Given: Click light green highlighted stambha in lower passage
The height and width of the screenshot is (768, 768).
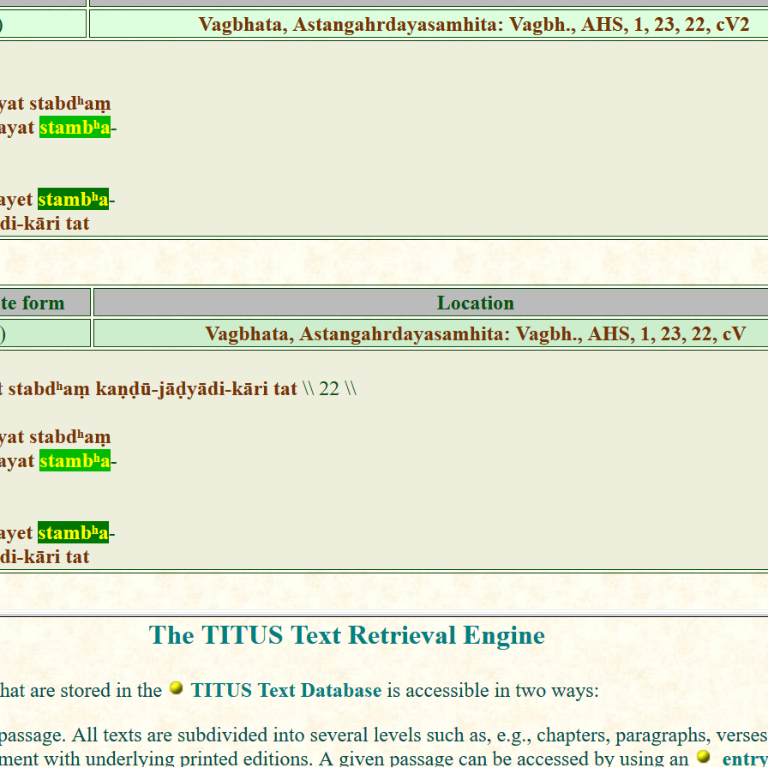Looking at the screenshot, I should click(x=75, y=461).
